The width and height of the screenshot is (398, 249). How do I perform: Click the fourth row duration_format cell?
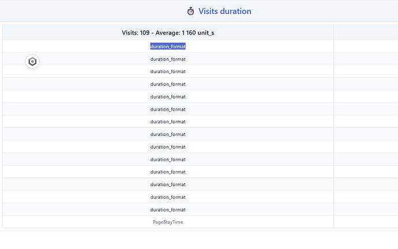pos(168,84)
